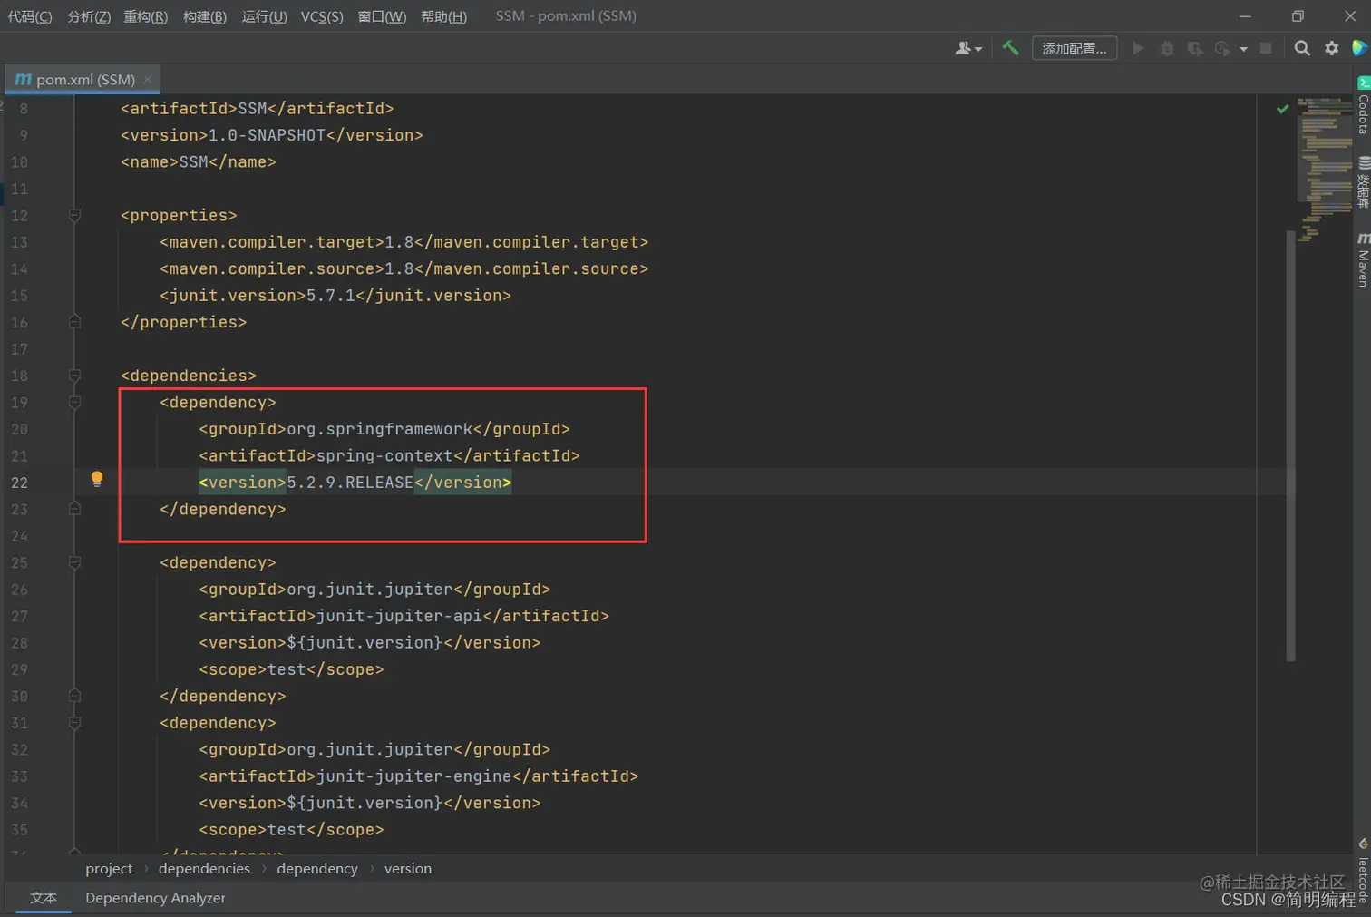Open the 运行(U) menu
This screenshot has width=1371, height=917.
pyautogui.click(x=264, y=16)
